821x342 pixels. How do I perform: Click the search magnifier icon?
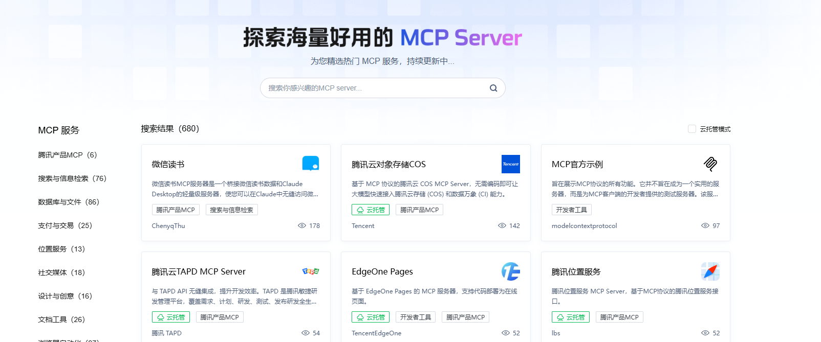point(493,88)
